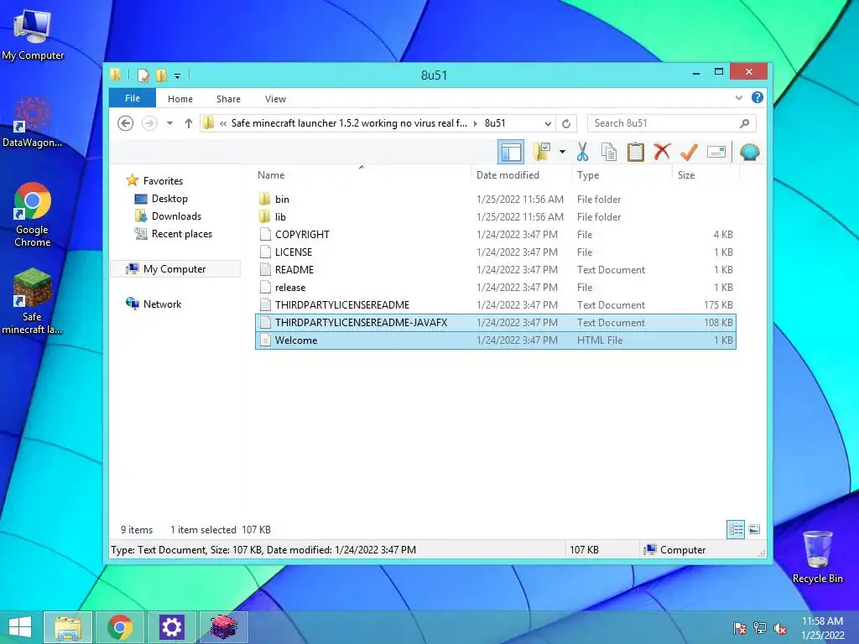Expand breadcrumb arrow before 8u51
Viewport: 859px width, 644px height.
(x=475, y=124)
